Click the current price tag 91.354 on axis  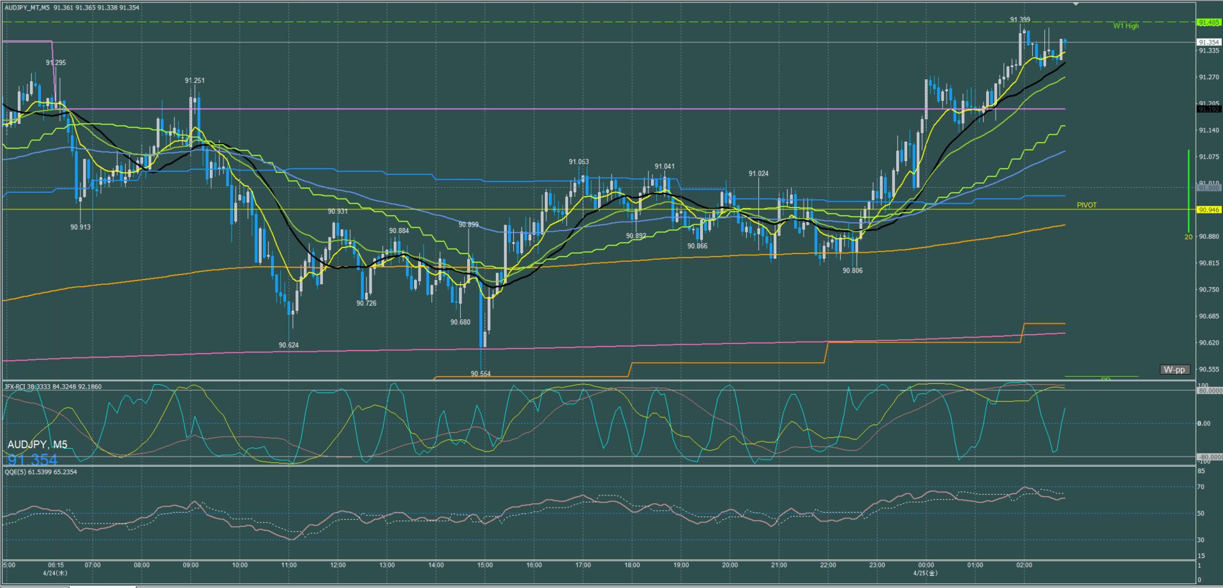coord(1209,42)
